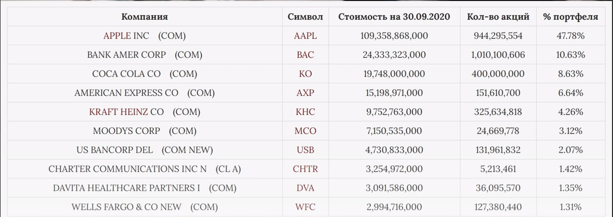Click the Стоимость на 30.09.2020 header

pyautogui.click(x=394, y=17)
